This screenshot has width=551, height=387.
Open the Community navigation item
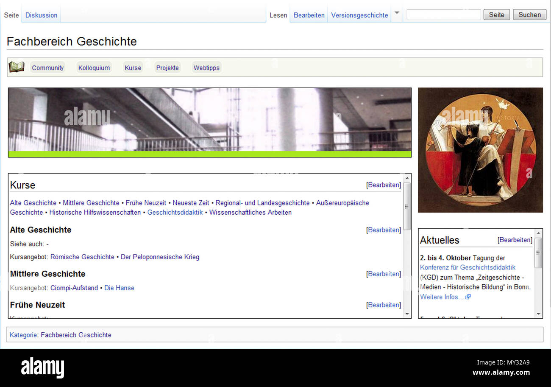[48, 67]
